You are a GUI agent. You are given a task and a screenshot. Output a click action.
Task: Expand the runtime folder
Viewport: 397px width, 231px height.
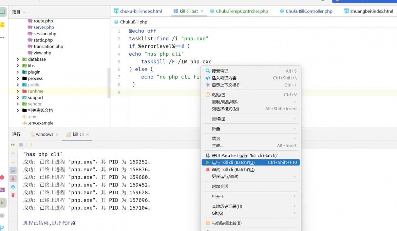tap(18, 91)
